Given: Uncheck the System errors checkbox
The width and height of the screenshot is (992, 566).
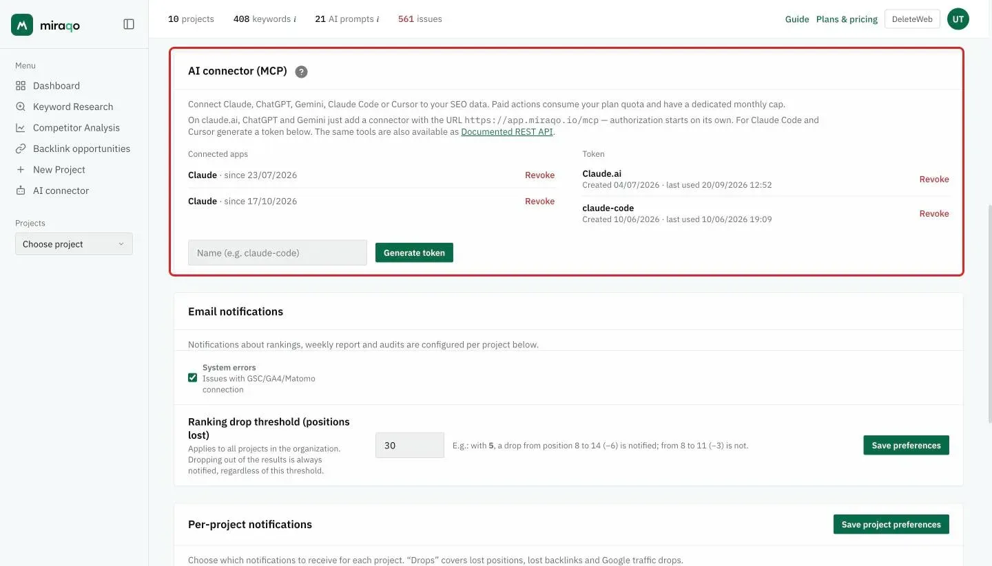Looking at the screenshot, I should tap(193, 378).
